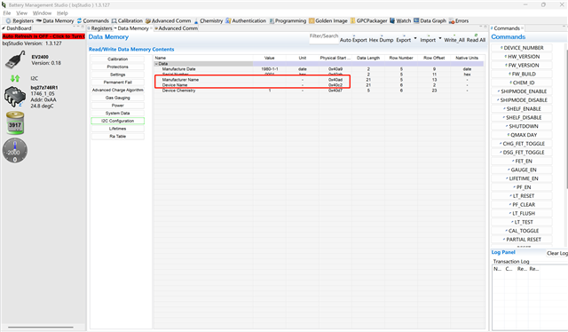Open the Watch toolbar view
Image resolution: width=568 pixels, height=332 pixels.
400,21
